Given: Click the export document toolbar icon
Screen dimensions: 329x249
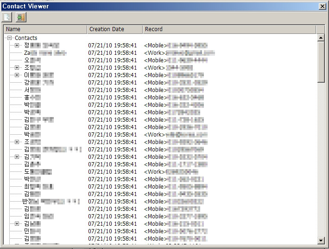Looking at the screenshot, I should tap(7, 17).
